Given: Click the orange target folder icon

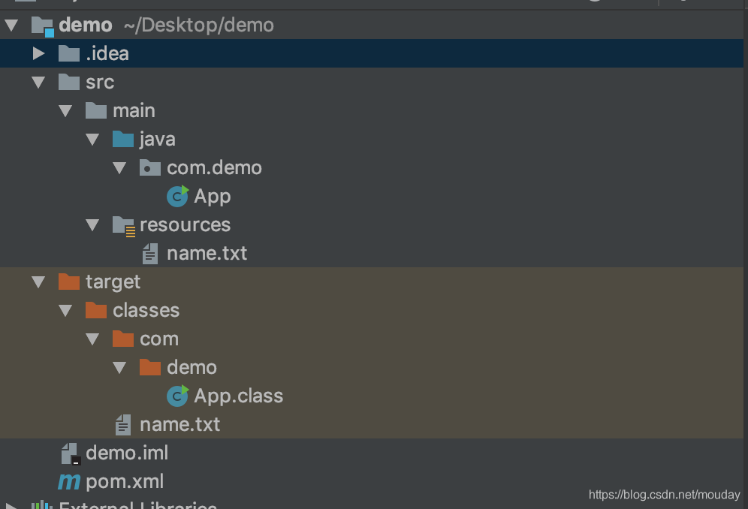Looking at the screenshot, I should tap(69, 282).
